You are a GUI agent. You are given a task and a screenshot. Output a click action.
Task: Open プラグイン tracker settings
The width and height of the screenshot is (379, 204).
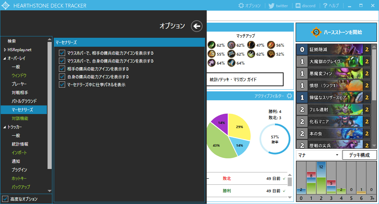pos(19,170)
